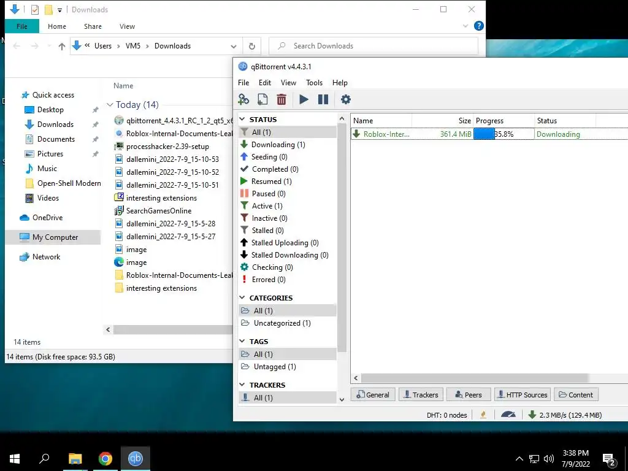Collapse the TAGS section chevron
Screen dimensions: 628x471
coord(242,341)
